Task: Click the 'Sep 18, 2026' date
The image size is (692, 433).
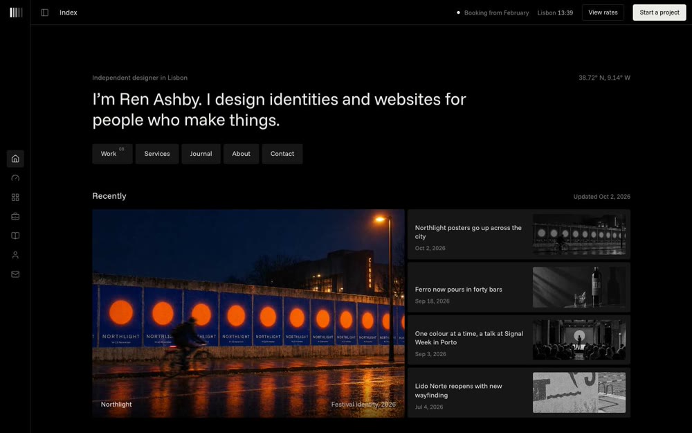Action: point(432,301)
